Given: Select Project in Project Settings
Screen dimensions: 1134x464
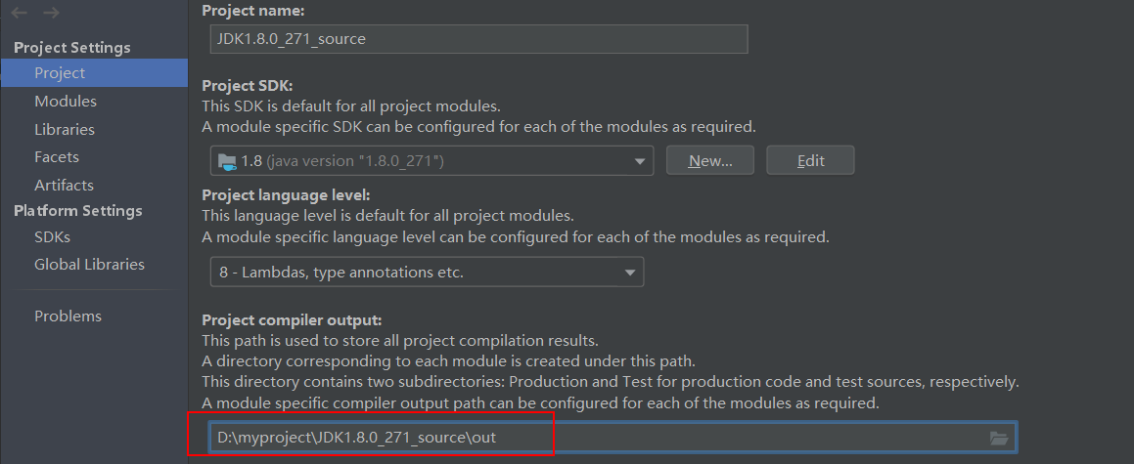Looking at the screenshot, I should [60, 72].
